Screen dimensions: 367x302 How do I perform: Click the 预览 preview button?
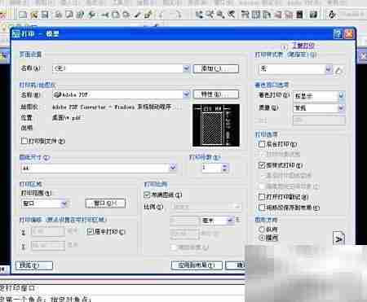point(34,265)
